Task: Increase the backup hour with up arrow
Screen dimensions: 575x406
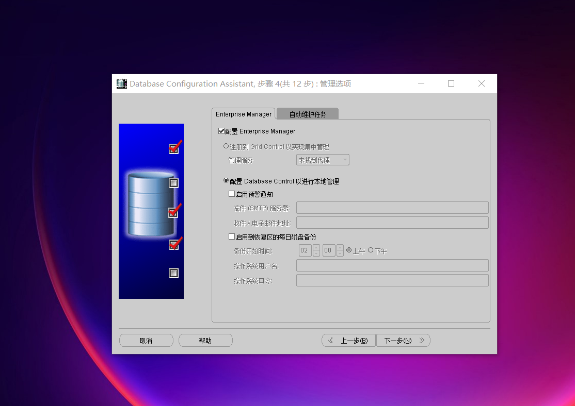Action: pyautogui.click(x=316, y=247)
